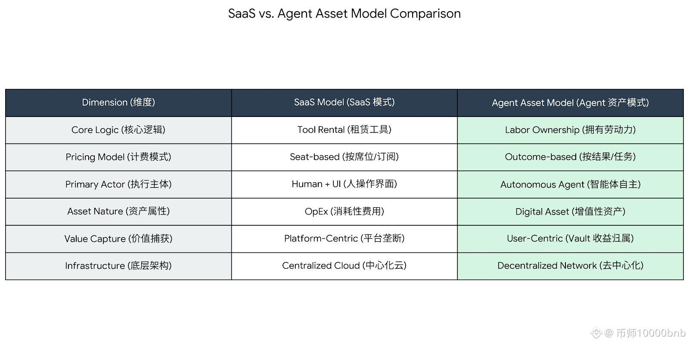The height and width of the screenshot is (344, 689).
Task: Select the Primary Actor row label
Action: [x=118, y=184]
